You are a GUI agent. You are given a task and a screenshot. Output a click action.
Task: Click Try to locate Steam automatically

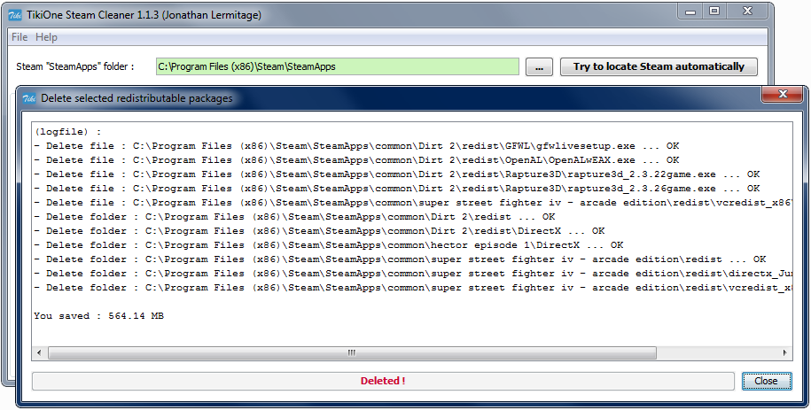pos(659,66)
